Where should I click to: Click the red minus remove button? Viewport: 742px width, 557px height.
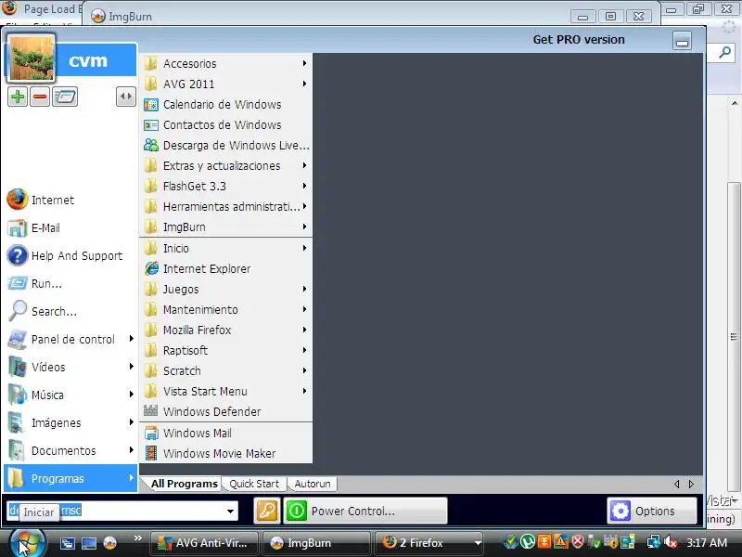pyautogui.click(x=40, y=97)
